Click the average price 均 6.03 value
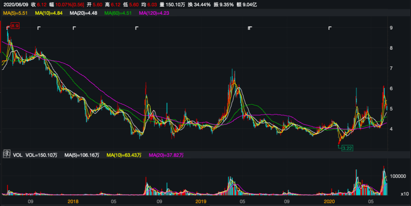The width and height of the screenshot is (411, 206). coord(149,5)
